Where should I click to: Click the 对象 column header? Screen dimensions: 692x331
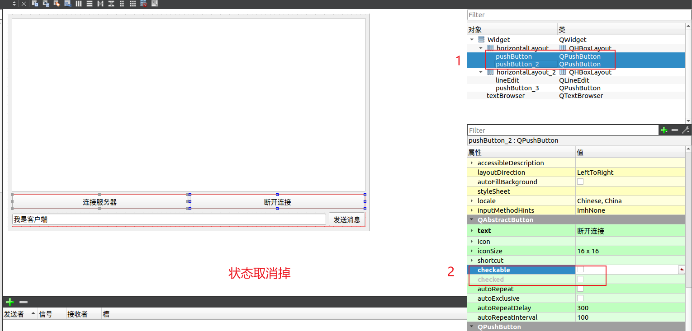[x=512, y=30]
